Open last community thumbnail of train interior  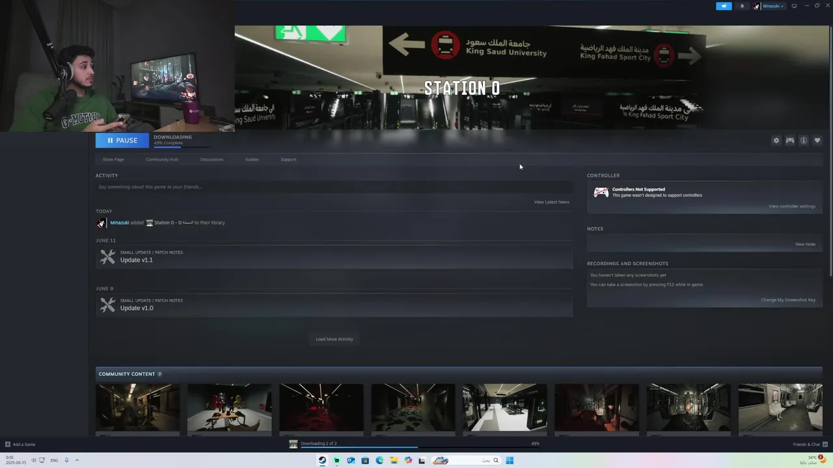click(x=780, y=408)
